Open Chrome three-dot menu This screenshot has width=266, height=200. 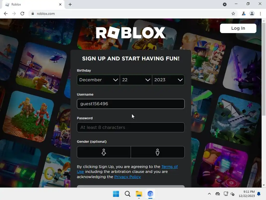260,14
